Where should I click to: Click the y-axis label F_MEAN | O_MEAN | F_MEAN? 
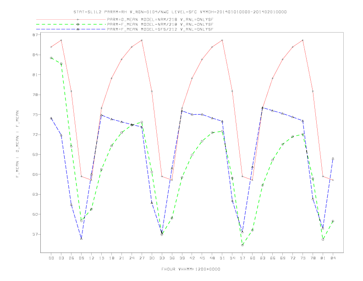[17, 144]
